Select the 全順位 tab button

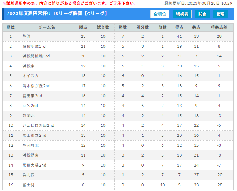(160, 14)
